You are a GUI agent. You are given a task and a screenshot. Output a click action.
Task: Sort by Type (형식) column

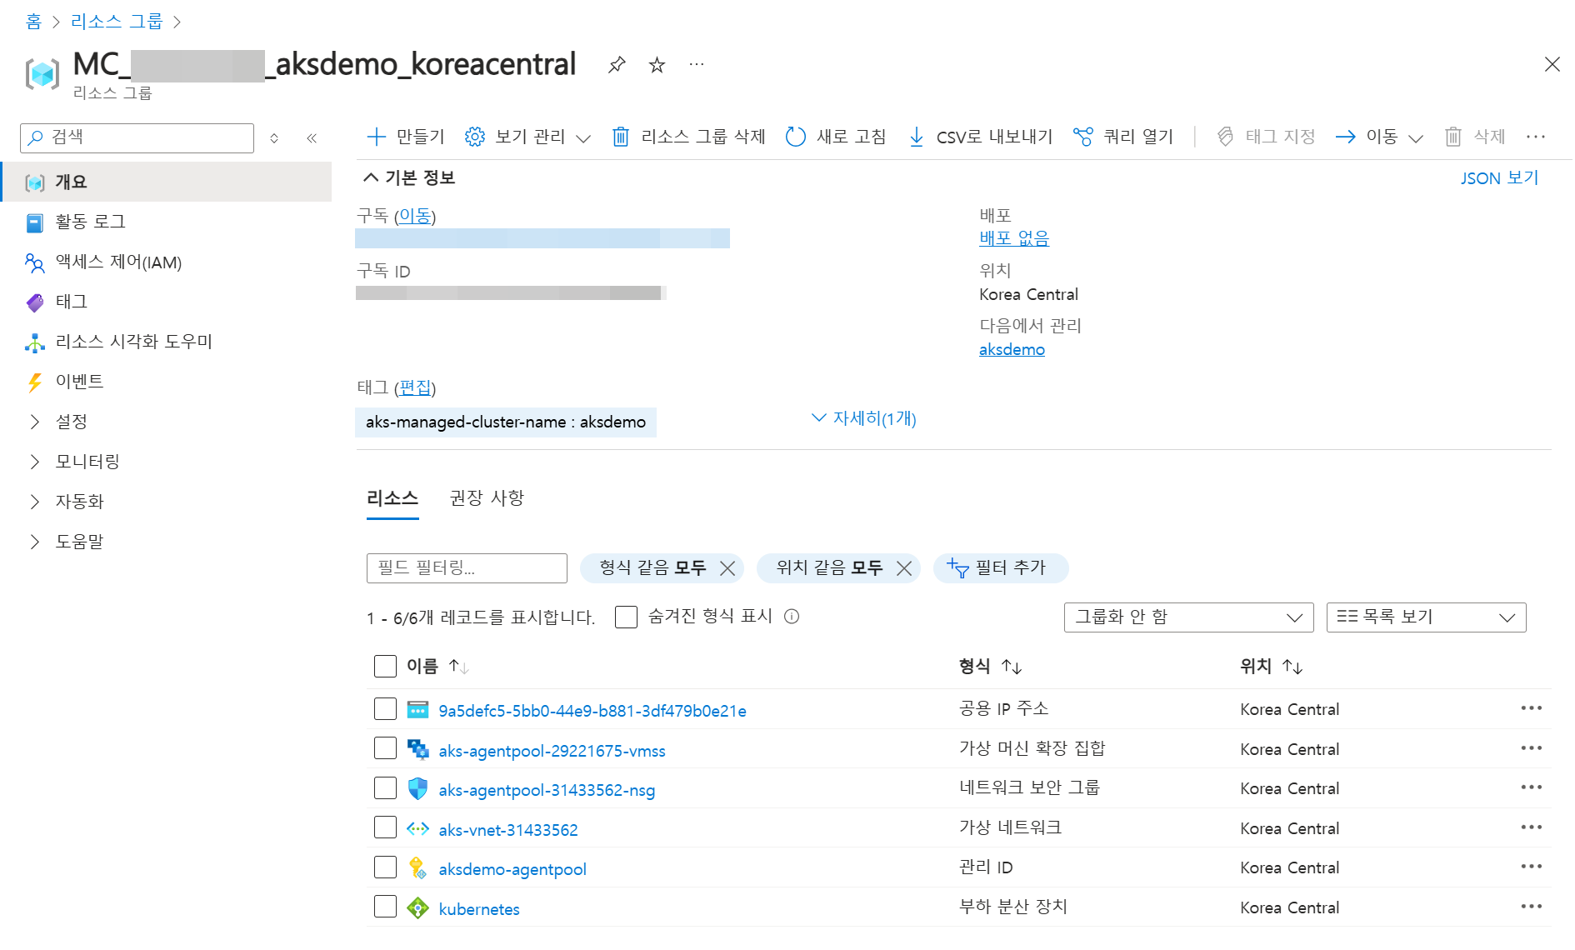pyautogui.click(x=990, y=667)
